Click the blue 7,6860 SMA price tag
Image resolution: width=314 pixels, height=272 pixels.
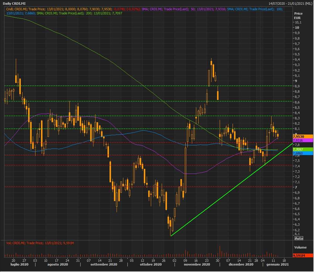tap(298, 153)
